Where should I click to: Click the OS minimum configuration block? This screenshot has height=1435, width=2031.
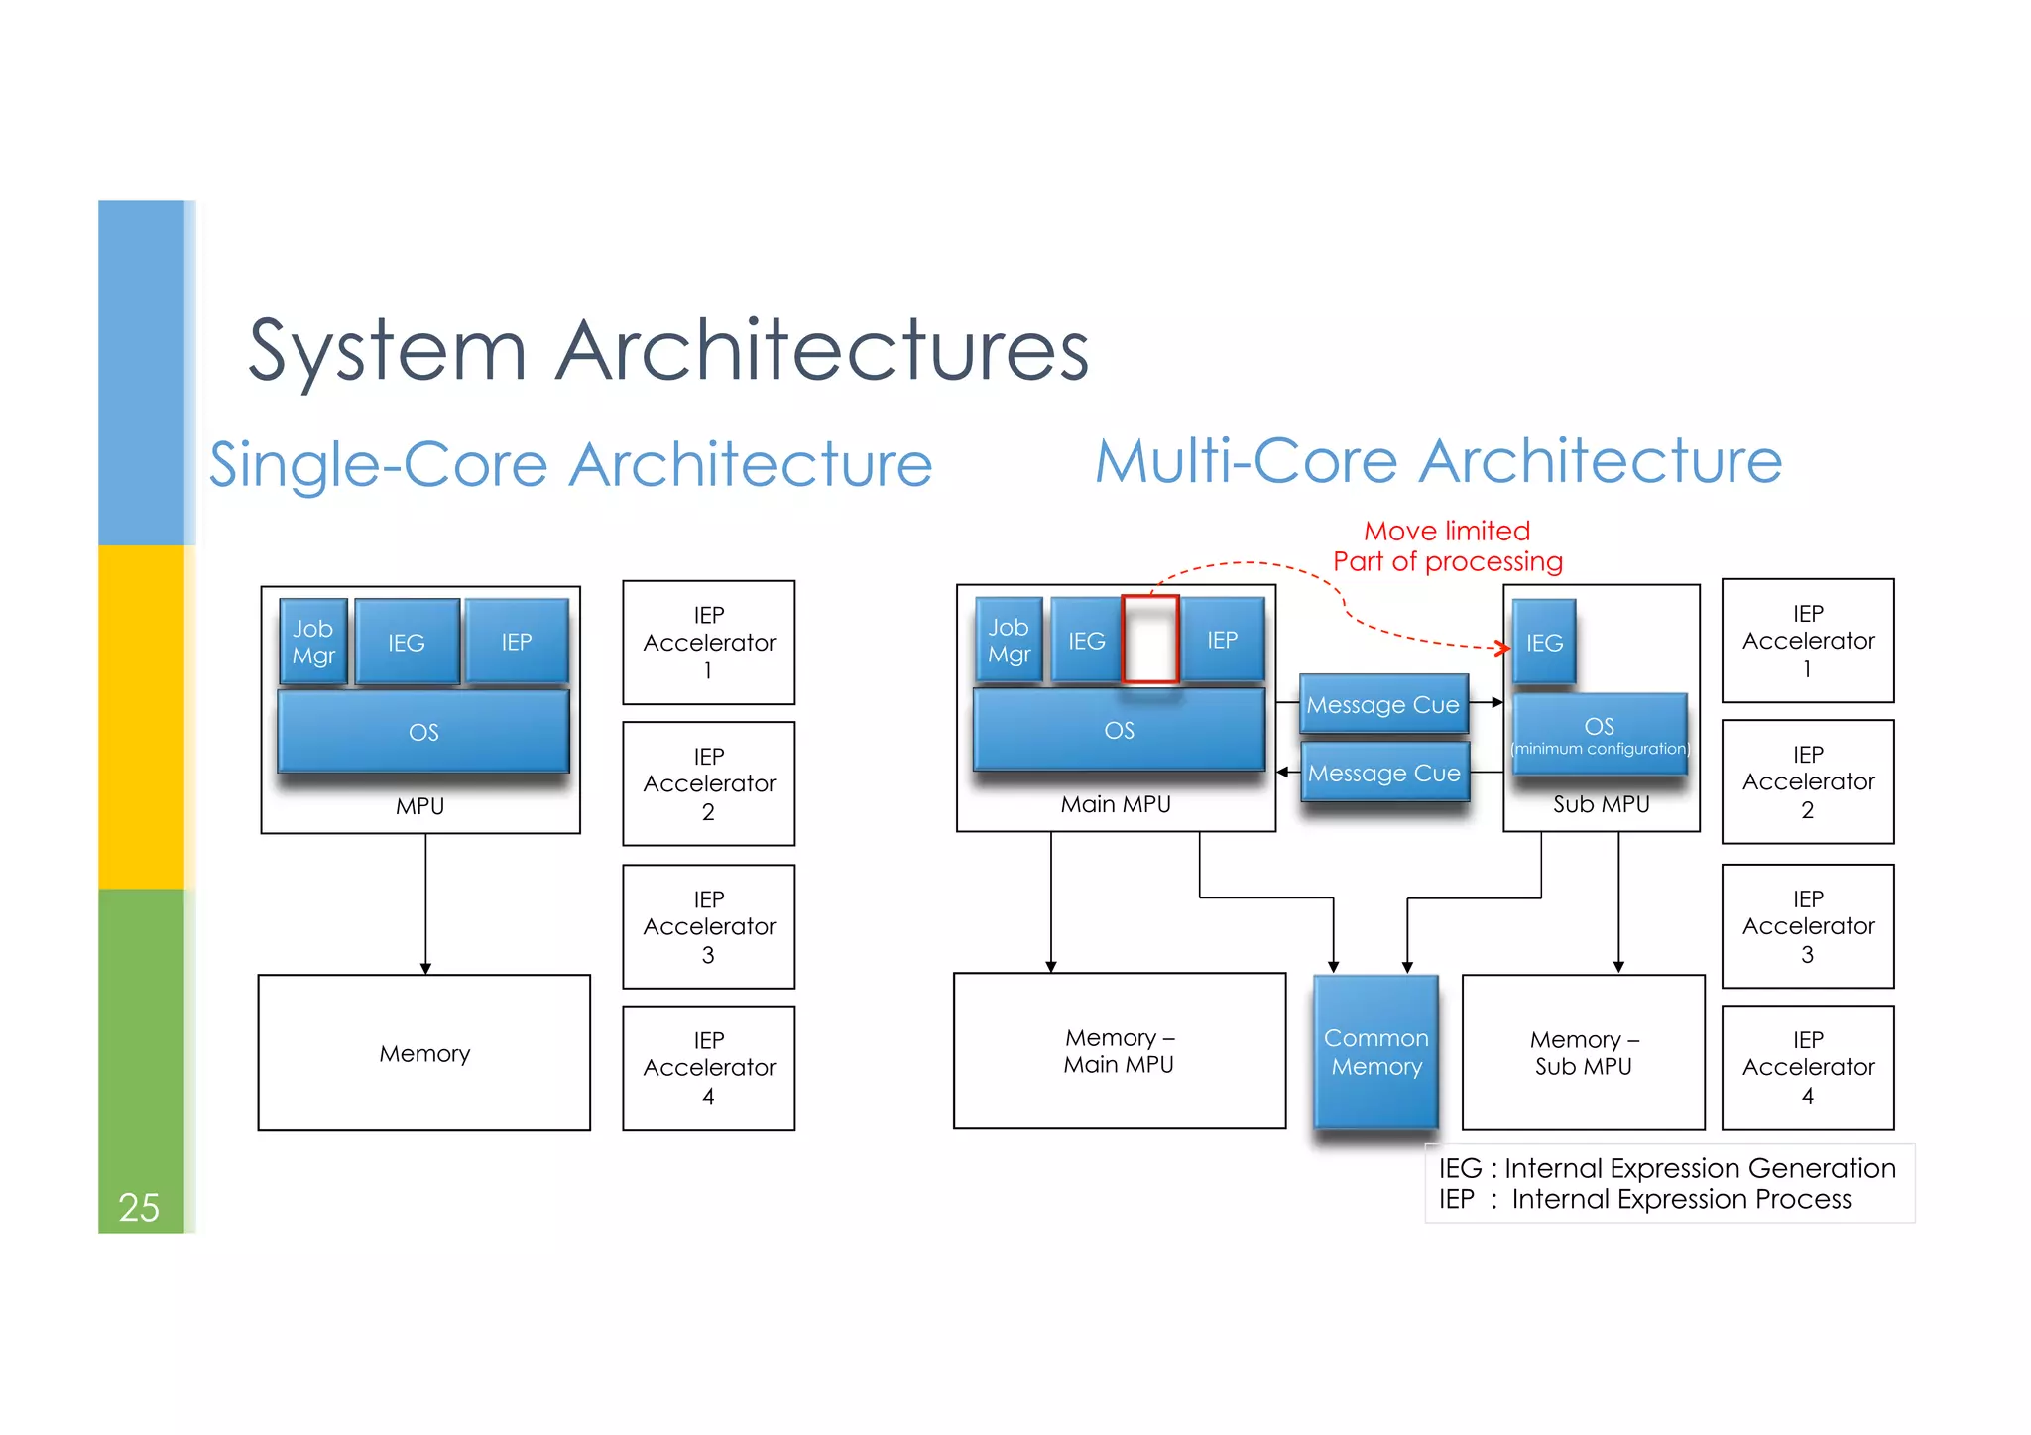tap(1599, 735)
